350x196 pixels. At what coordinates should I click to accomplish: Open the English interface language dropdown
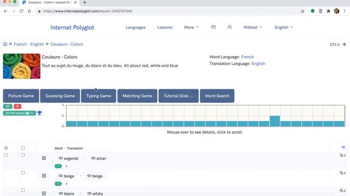pos(284,27)
